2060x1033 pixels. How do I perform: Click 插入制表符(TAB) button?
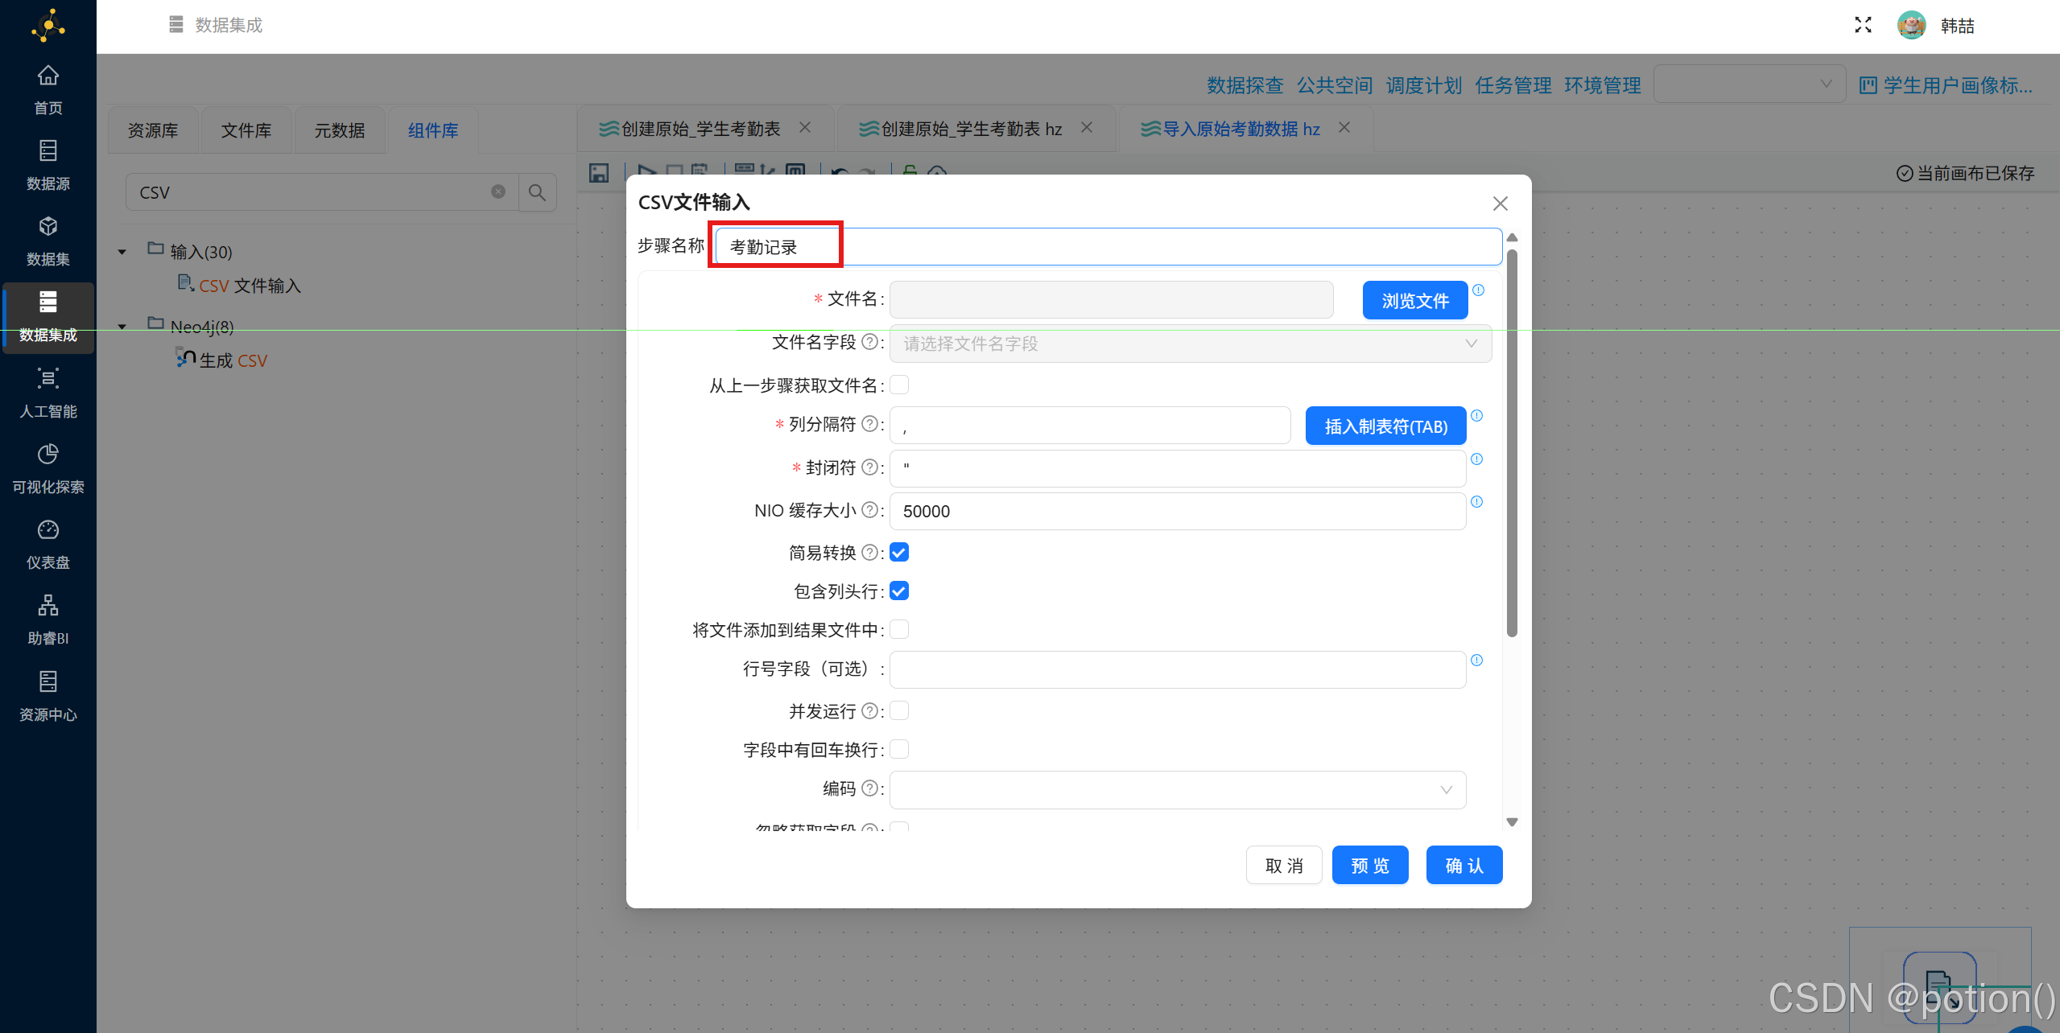point(1385,426)
